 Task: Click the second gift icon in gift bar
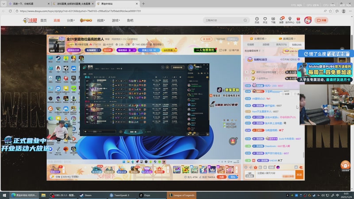(185, 169)
